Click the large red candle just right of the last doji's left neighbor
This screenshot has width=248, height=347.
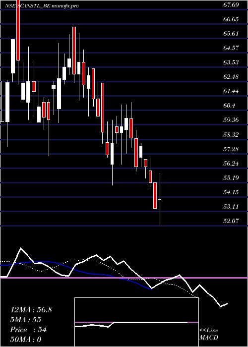[x=155, y=196]
